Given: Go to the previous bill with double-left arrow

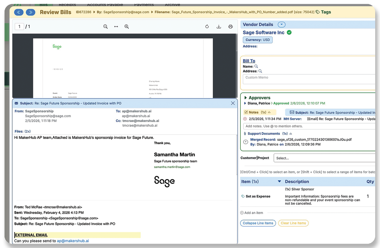Looking at the screenshot, I should click(19, 12).
